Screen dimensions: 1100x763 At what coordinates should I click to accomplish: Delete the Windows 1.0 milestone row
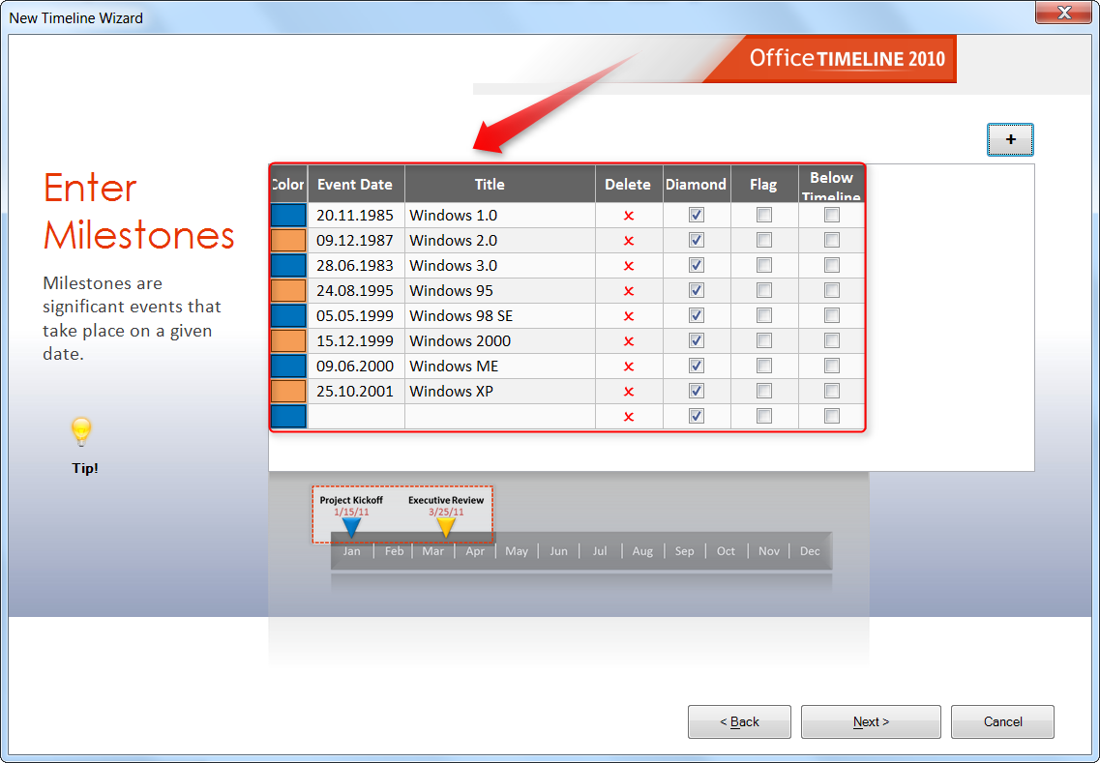click(x=628, y=215)
